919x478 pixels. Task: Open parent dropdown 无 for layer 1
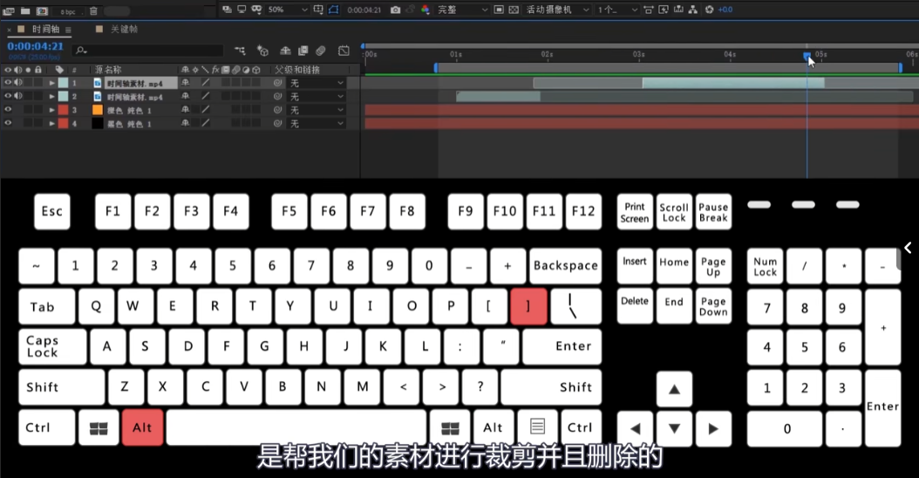pyautogui.click(x=316, y=83)
